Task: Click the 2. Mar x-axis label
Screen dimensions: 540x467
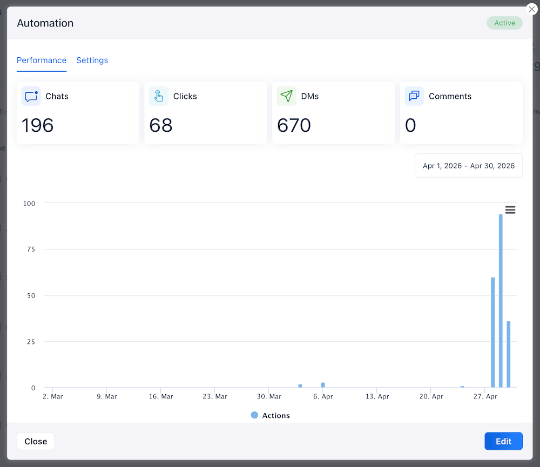Action: (53, 396)
